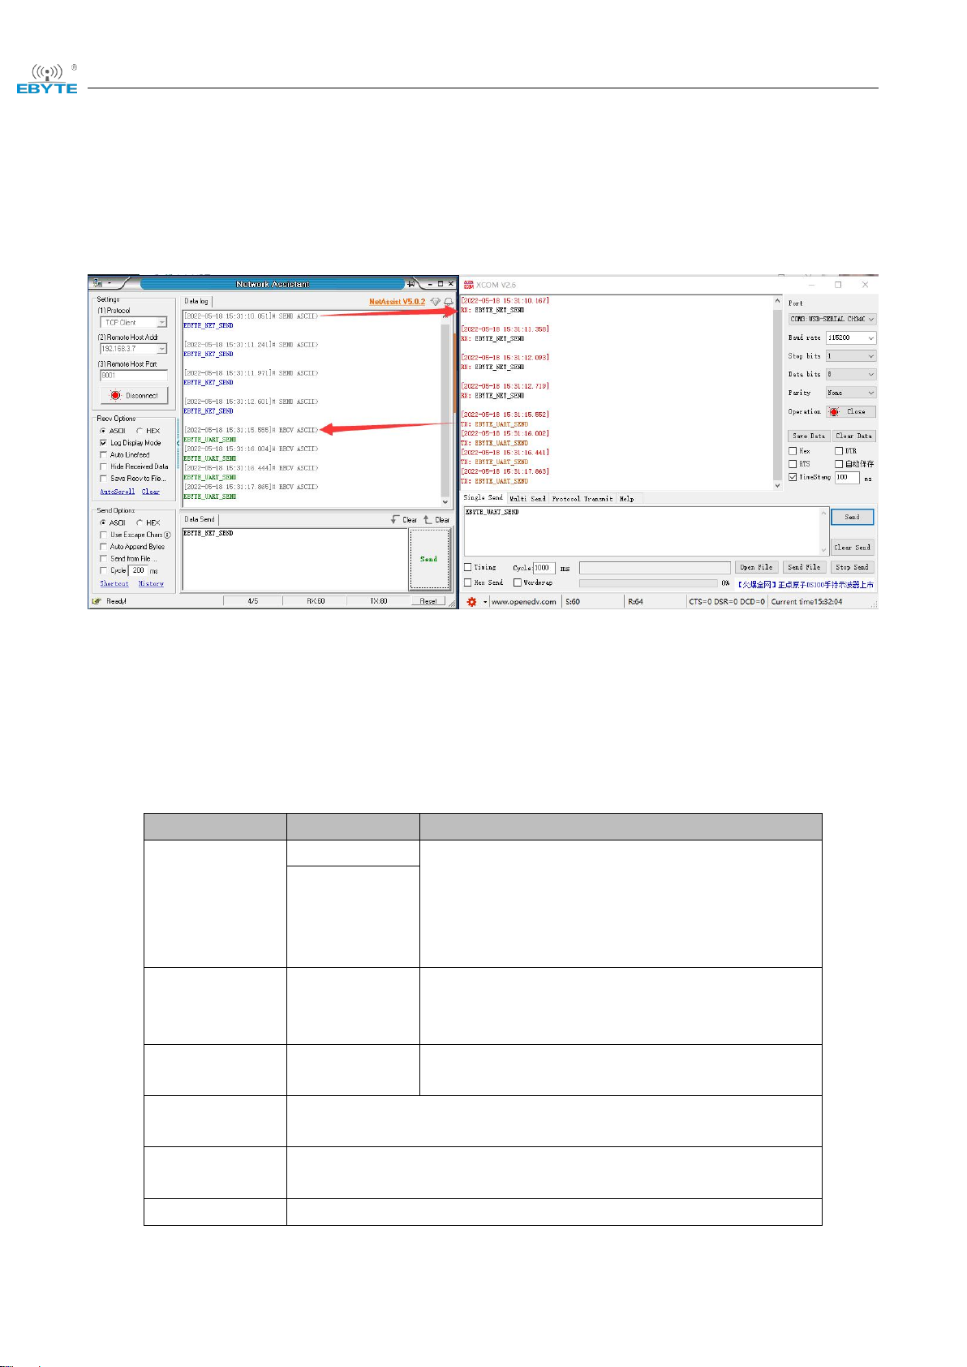Open the Parity dropdown in XCOM
Screen dimensions: 967x1367
click(851, 393)
